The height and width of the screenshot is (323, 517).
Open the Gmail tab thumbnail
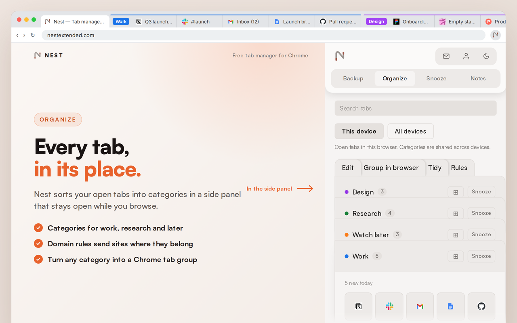tap(420, 306)
